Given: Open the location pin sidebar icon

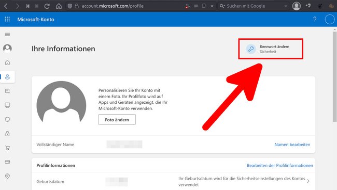Looking at the screenshot, I should tap(8, 176).
